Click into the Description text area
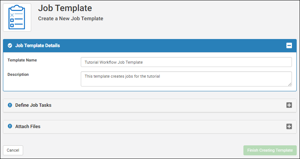 186,79
